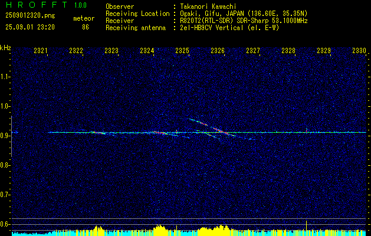371x236 pixels.
Task: Select receiver text R820T2(RTL-SDR) SDR-Sharp 53.1000MHz
Action: click(x=244, y=21)
